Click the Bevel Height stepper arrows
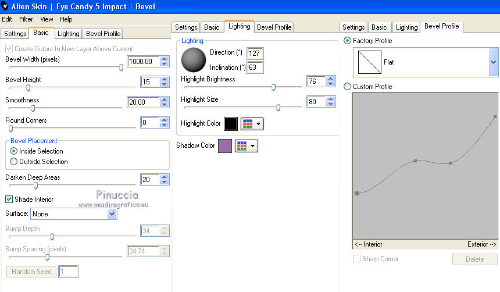Image resolution: width=500 pixels, height=292 pixels. pyautogui.click(x=164, y=81)
